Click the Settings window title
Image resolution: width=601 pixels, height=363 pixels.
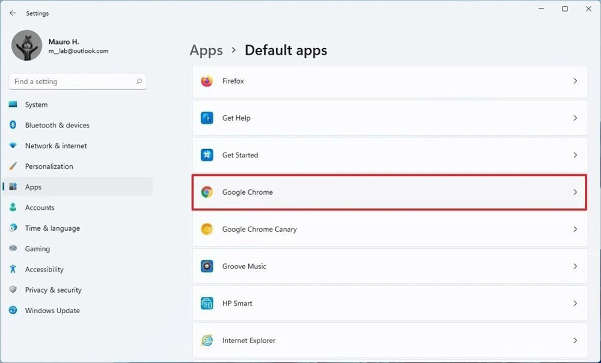pos(37,13)
